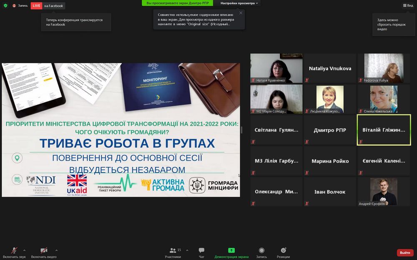The image size is (417, 260).
Task: Turn on camera with Включить видео
Action: coord(44,250)
